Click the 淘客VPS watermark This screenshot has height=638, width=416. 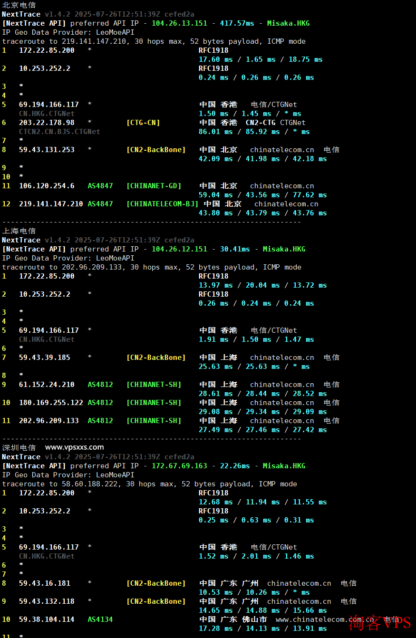click(379, 622)
